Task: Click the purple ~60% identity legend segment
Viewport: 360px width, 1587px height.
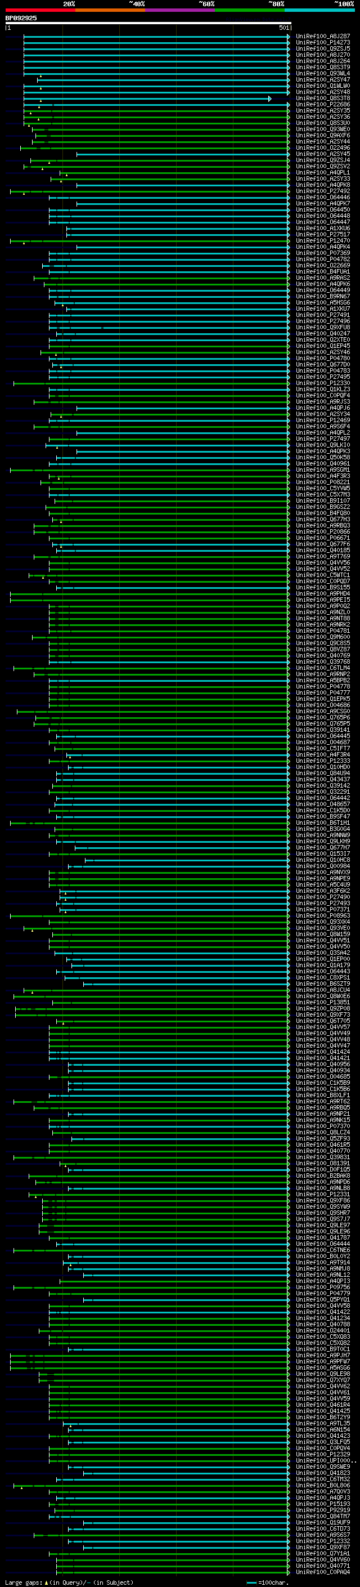Action: [181, 10]
